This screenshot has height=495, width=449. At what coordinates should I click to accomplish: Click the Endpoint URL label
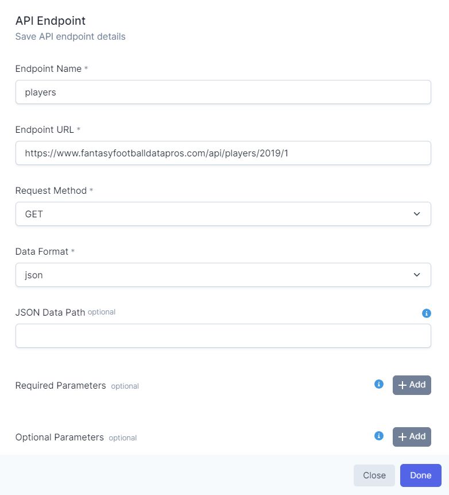pos(44,129)
